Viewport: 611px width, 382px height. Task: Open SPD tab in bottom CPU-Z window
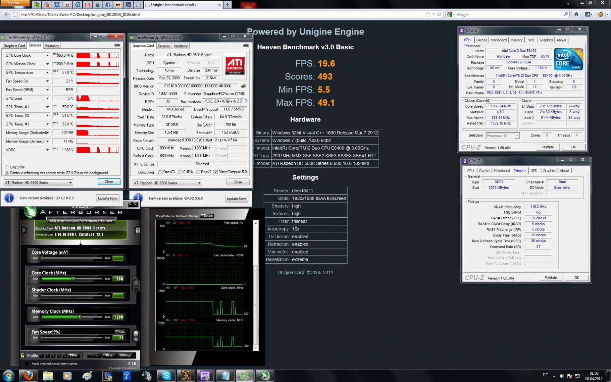click(534, 171)
